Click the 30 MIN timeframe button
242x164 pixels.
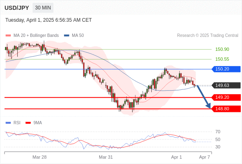(x=43, y=8)
